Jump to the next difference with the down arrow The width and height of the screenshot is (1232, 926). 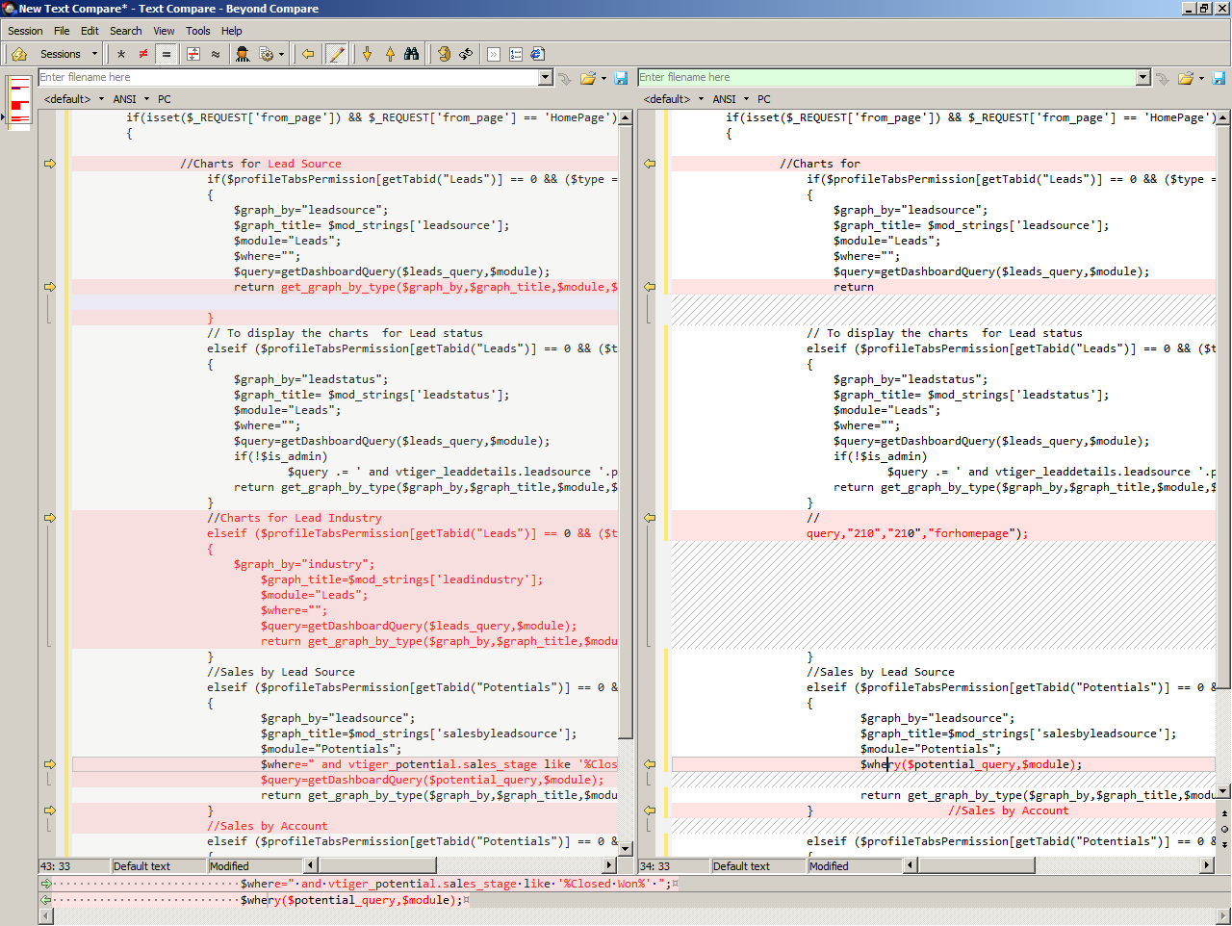click(x=367, y=54)
